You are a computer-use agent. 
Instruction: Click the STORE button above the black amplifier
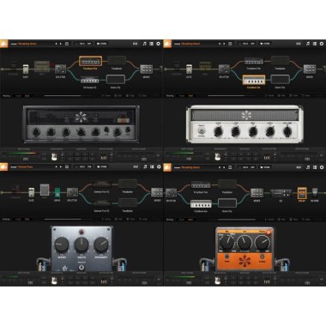pos(102,44)
